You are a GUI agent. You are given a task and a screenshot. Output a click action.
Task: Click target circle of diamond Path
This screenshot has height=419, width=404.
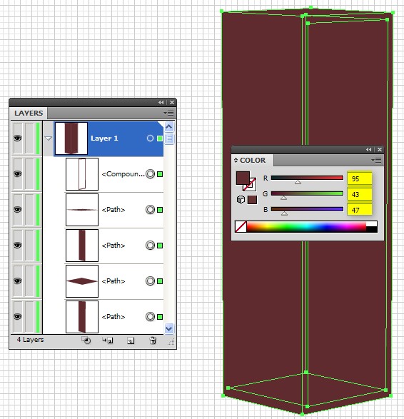150,281
